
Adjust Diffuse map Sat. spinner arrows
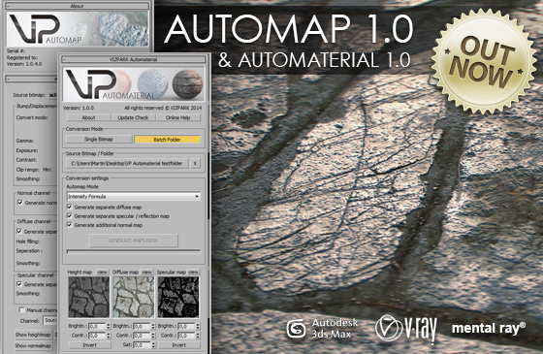pyautogui.click(x=153, y=345)
